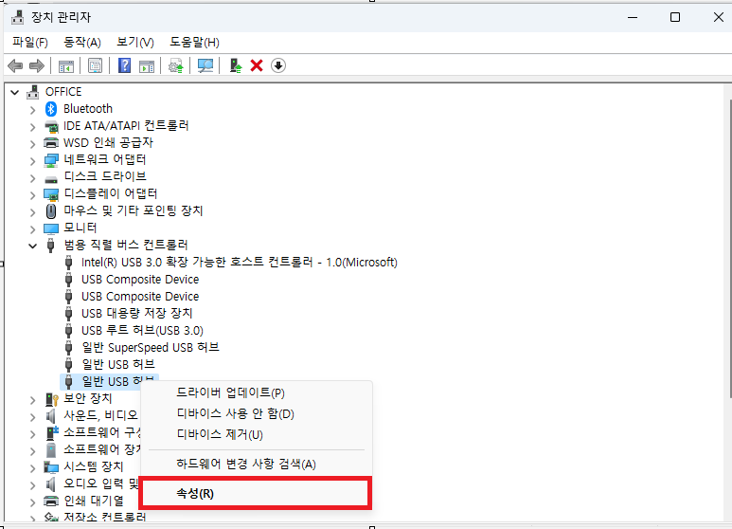Select Intel(R) USB 3.0 host controller entry
Image resolution: width=732 pixels, height=529 pixels.
tap(239, 263)
